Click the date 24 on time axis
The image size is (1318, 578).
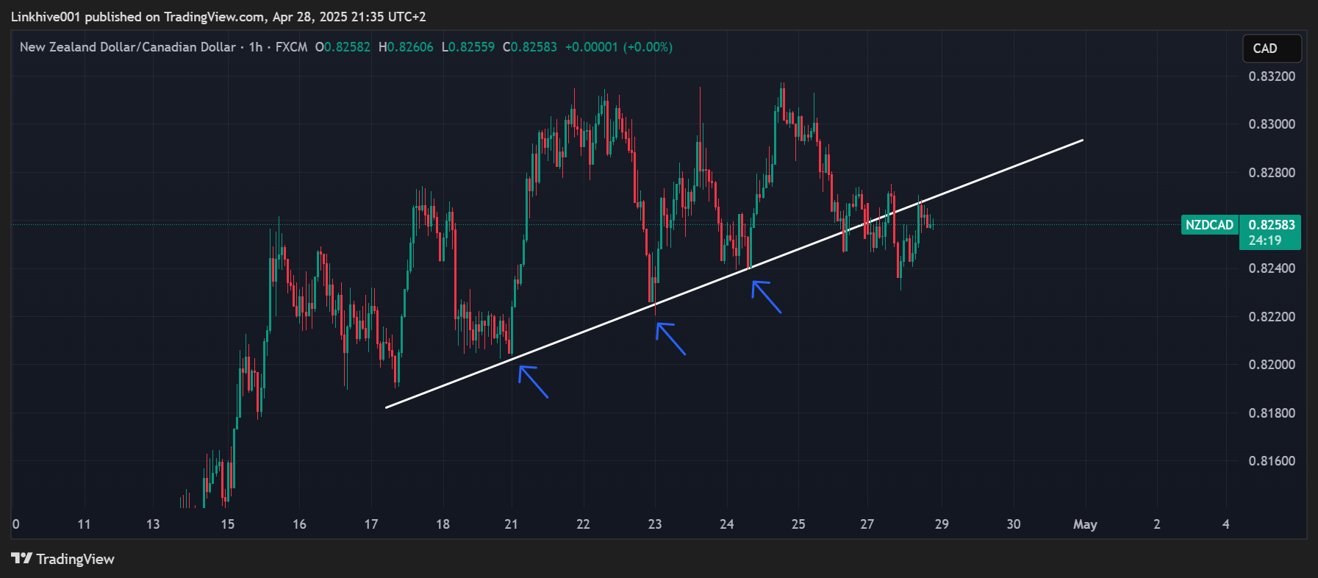tap(726, 524)
